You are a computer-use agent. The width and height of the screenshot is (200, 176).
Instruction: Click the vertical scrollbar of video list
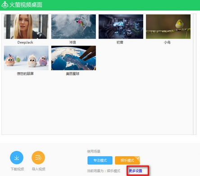[195, 74]
